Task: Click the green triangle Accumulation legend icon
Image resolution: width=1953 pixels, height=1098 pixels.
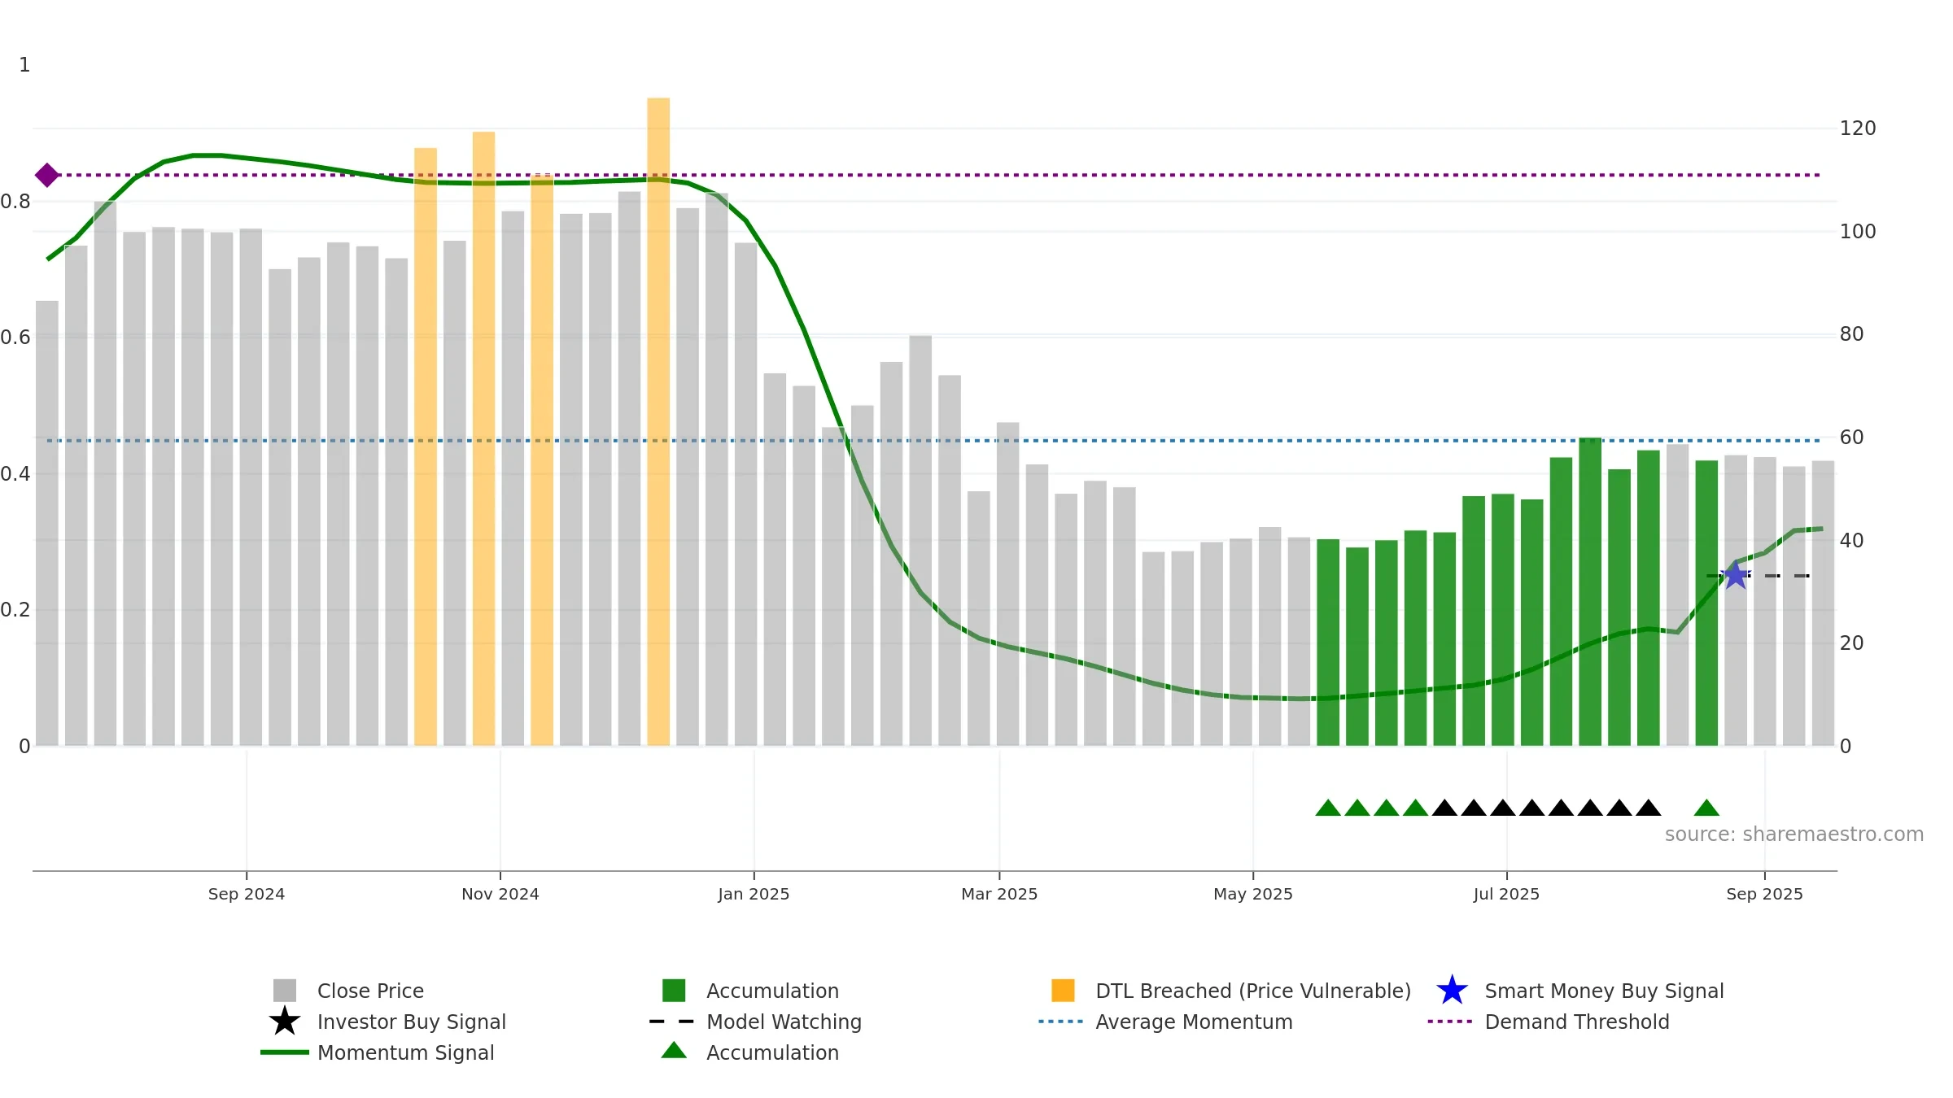Action: coord(674,1050)
